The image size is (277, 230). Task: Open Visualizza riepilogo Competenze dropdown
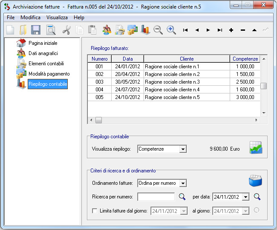coord(183,149)
